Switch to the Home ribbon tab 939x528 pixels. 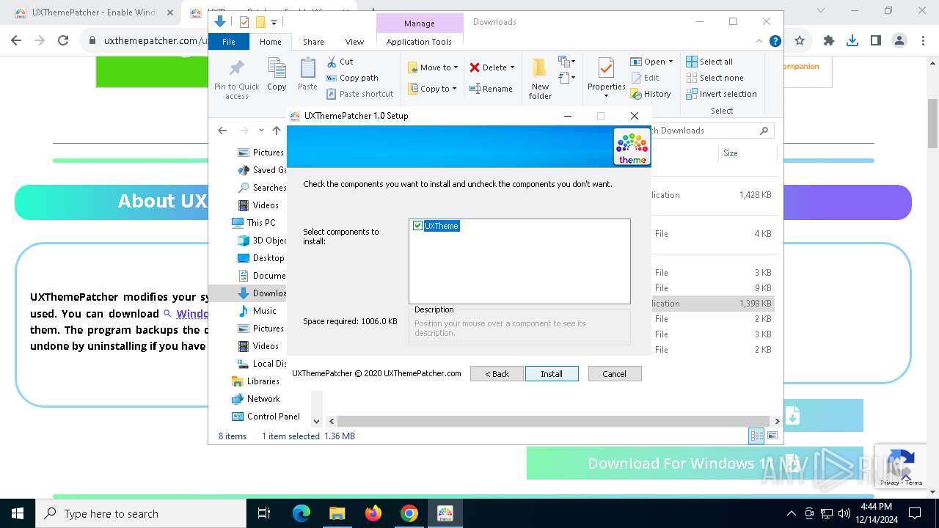[270, 42]
